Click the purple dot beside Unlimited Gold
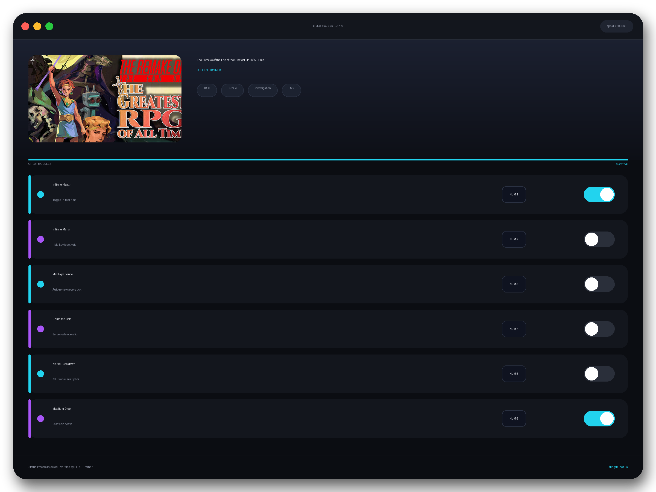This screenshot has height=492, width=656. point(41,329)
